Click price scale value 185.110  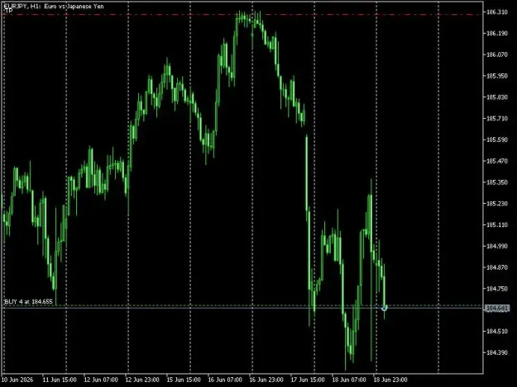(497, 225)
